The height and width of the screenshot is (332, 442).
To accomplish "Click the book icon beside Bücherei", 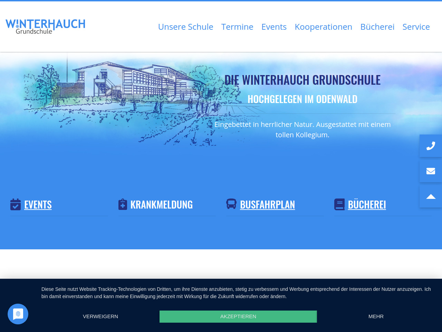I will point(339,204).
